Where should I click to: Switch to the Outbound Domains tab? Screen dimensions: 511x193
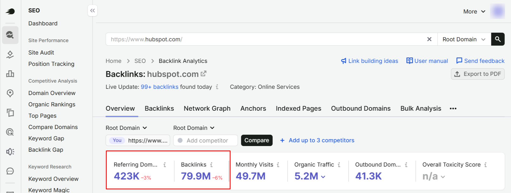tap(361, 109)
